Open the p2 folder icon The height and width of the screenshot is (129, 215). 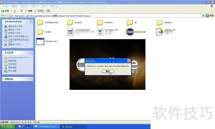[130, 23]
